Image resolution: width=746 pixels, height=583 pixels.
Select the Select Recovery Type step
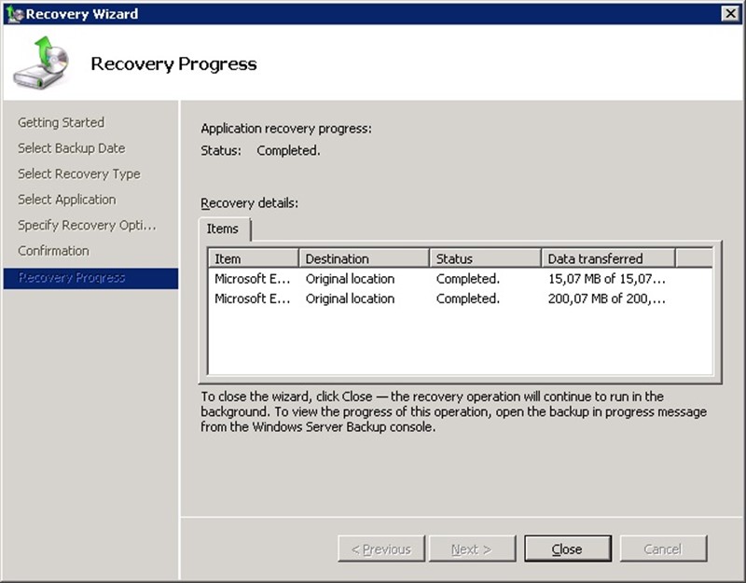pyautogui.click(x=78, y=174)
